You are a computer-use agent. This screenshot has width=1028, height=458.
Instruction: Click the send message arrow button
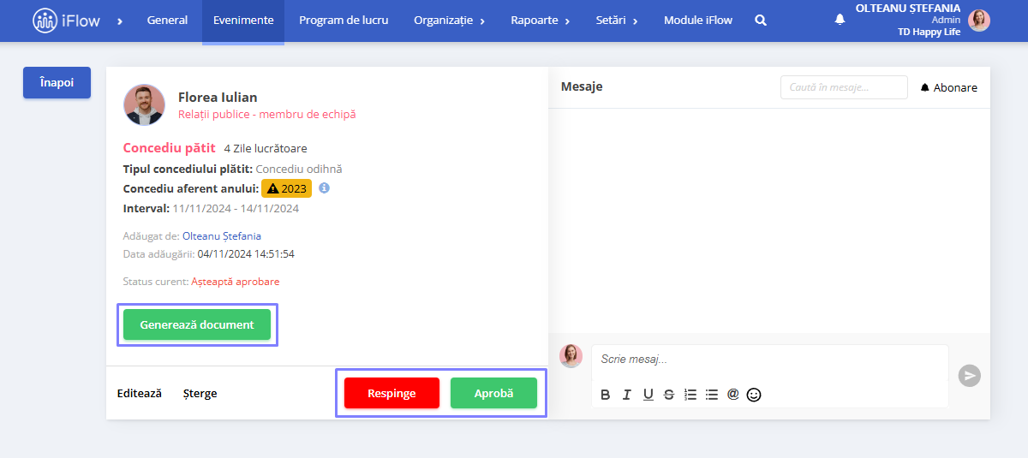[970, 376]
